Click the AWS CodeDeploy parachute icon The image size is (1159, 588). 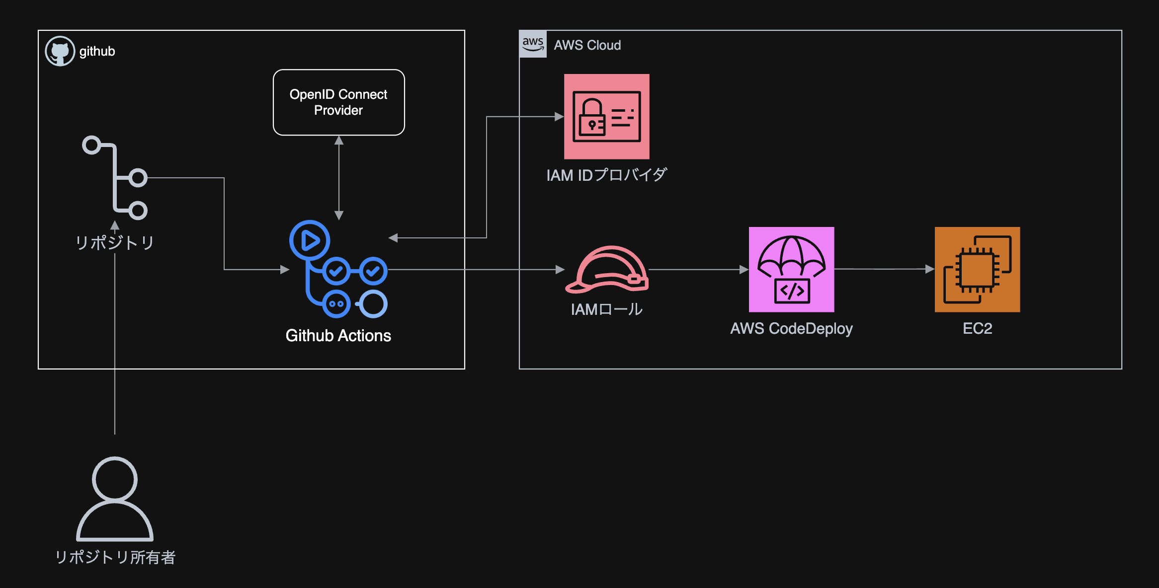pyautogui.click(x=791, y=270)
